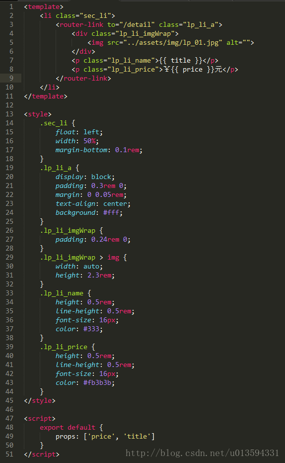Click the "height: 2.3rem" declaration

(85, 275)
